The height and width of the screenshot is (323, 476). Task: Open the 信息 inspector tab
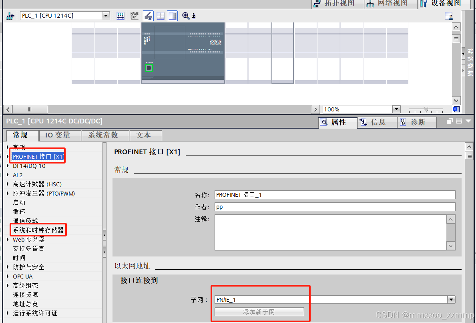[x=378, y=122]
